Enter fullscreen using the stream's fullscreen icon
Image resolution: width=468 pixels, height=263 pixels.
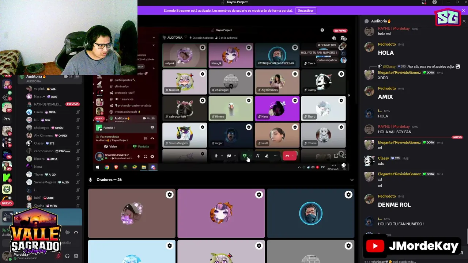coord(344,156)
